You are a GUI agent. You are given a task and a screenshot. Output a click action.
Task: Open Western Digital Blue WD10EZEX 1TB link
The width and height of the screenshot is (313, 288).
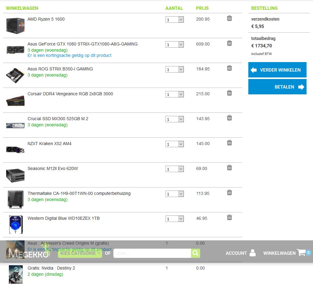(63, 218)
